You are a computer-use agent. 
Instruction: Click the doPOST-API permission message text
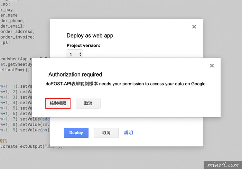coord(126,83)
